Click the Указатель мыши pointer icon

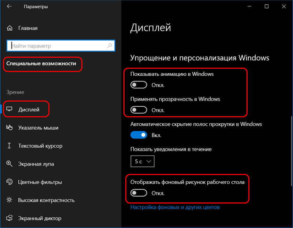pyautogui.click(x=10, y=128)
